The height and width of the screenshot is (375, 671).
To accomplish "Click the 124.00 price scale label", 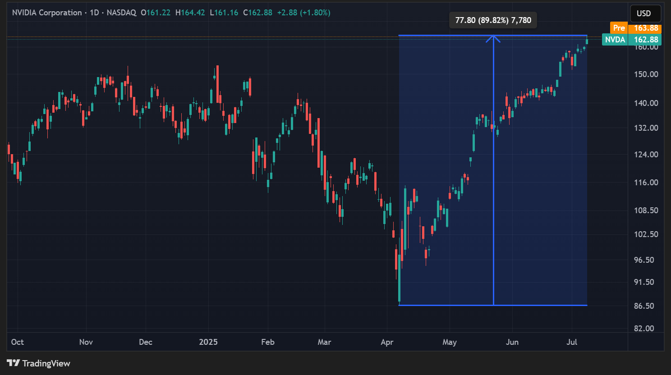I will pos(646,155).
